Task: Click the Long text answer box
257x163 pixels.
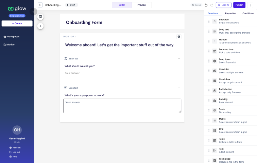Action: point(122,106)
